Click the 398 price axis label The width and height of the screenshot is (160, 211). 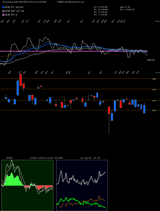point(154,111)
